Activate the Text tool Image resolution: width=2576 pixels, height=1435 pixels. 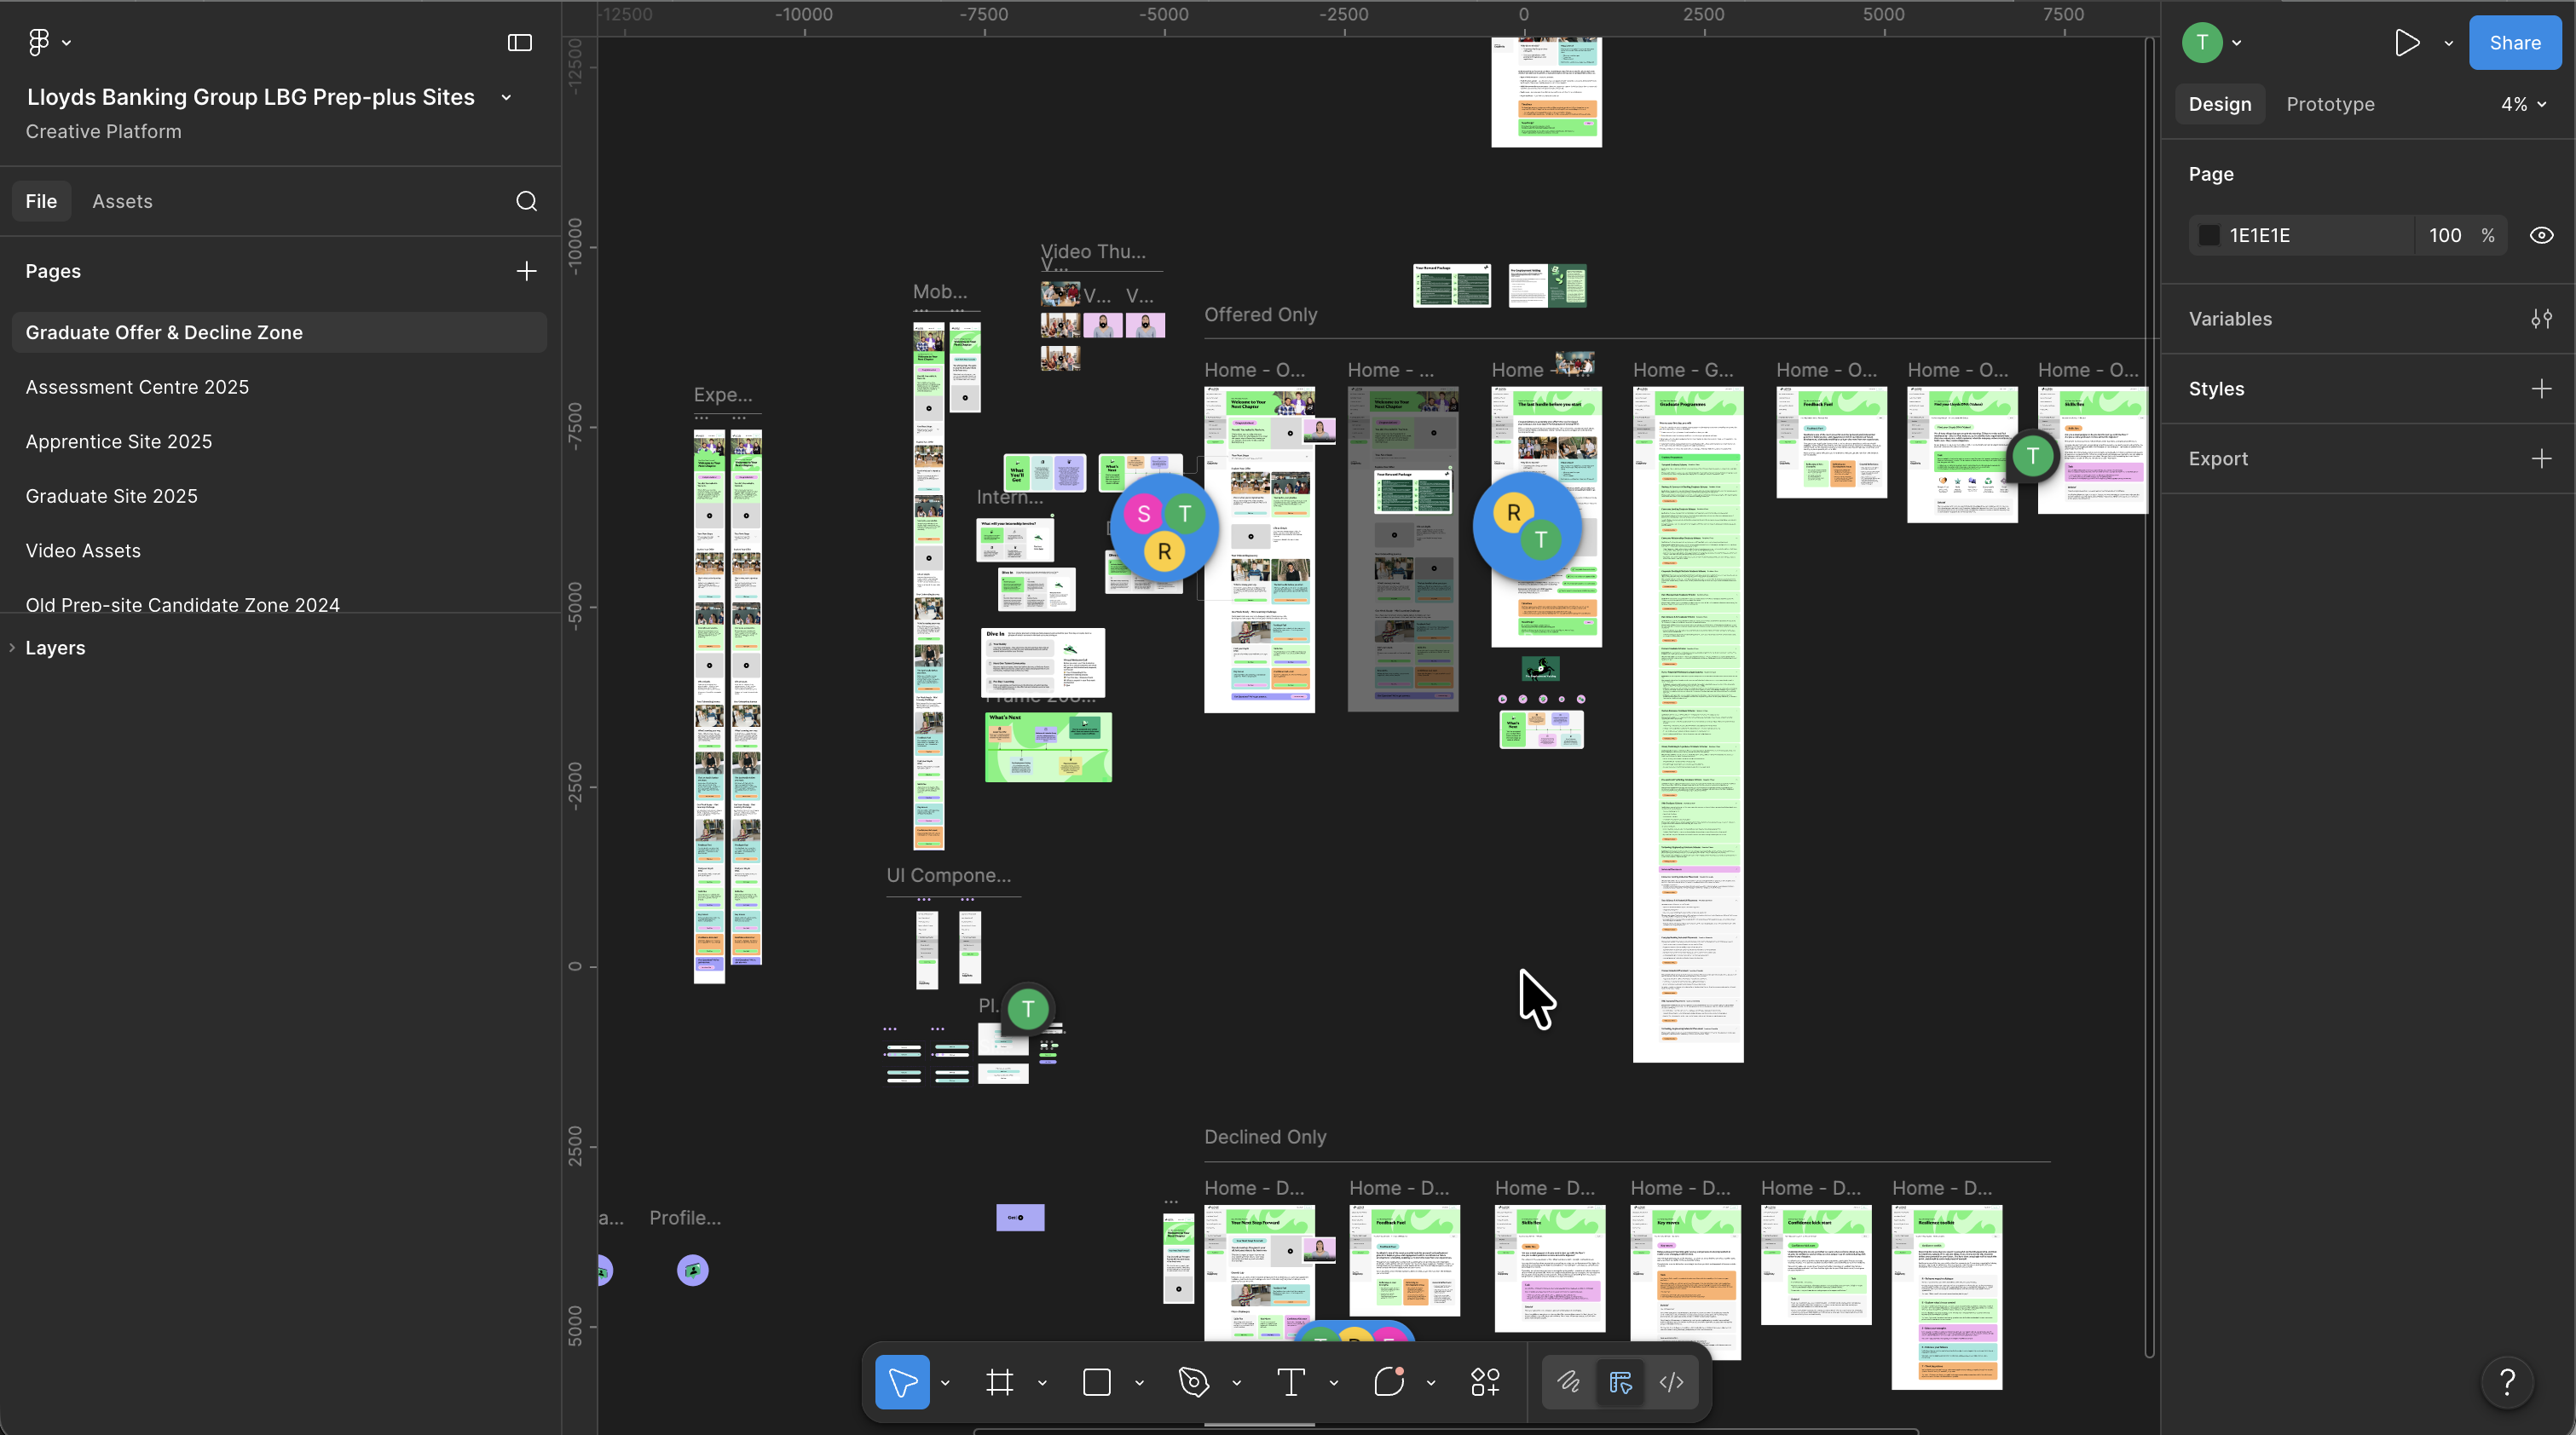click(x=1291, y=1382)
